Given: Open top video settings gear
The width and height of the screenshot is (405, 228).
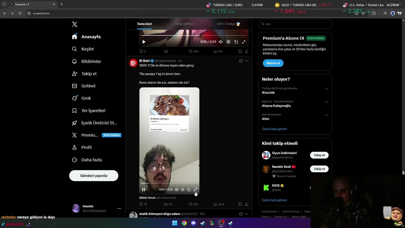Looking at the screenshot, I should [x=228, y=42].
